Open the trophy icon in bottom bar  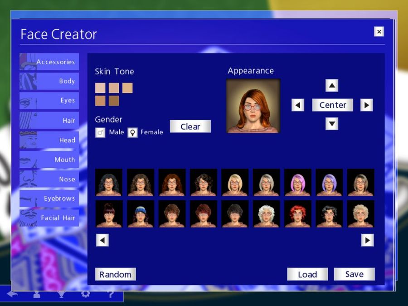tap(61, 294)
